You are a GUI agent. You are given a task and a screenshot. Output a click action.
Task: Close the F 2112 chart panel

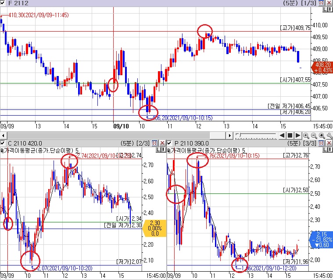coord(329,3)
